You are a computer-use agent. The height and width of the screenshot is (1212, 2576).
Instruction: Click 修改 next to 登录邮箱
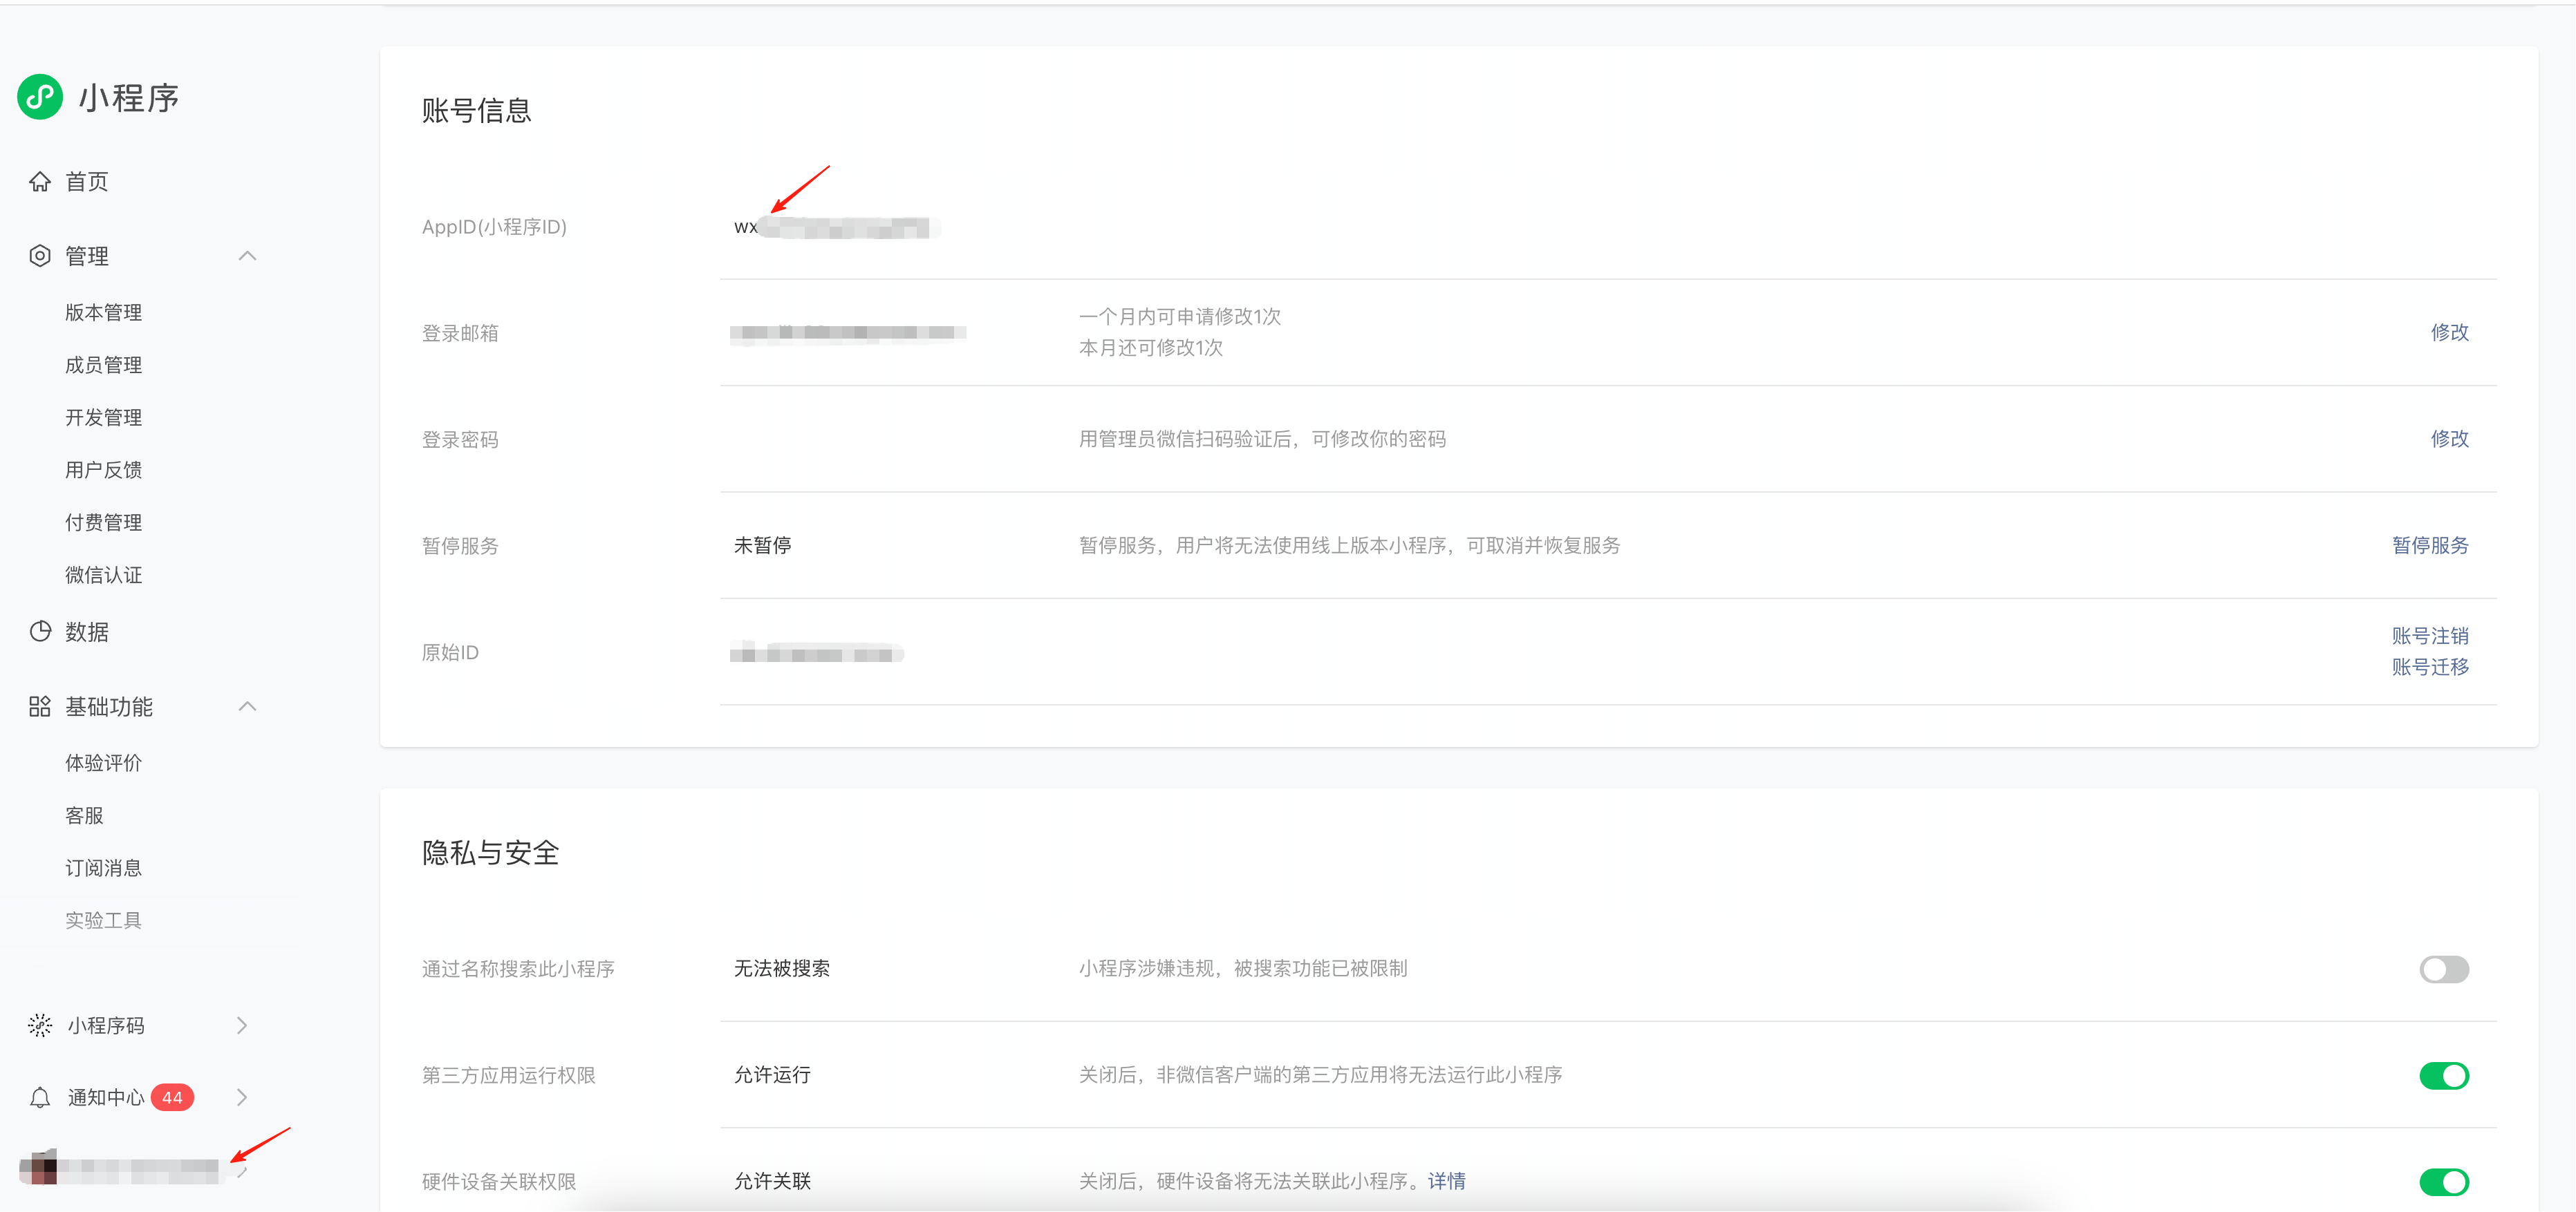pos(2449,332)
